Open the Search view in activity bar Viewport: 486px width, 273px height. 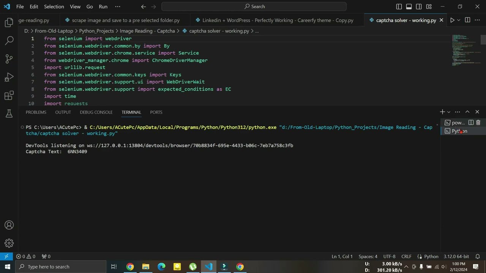(x=9, y=41)
